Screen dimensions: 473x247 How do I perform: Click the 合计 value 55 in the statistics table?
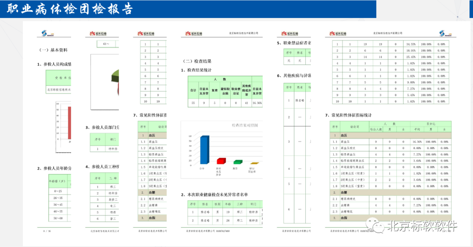[x=193, y=103]
